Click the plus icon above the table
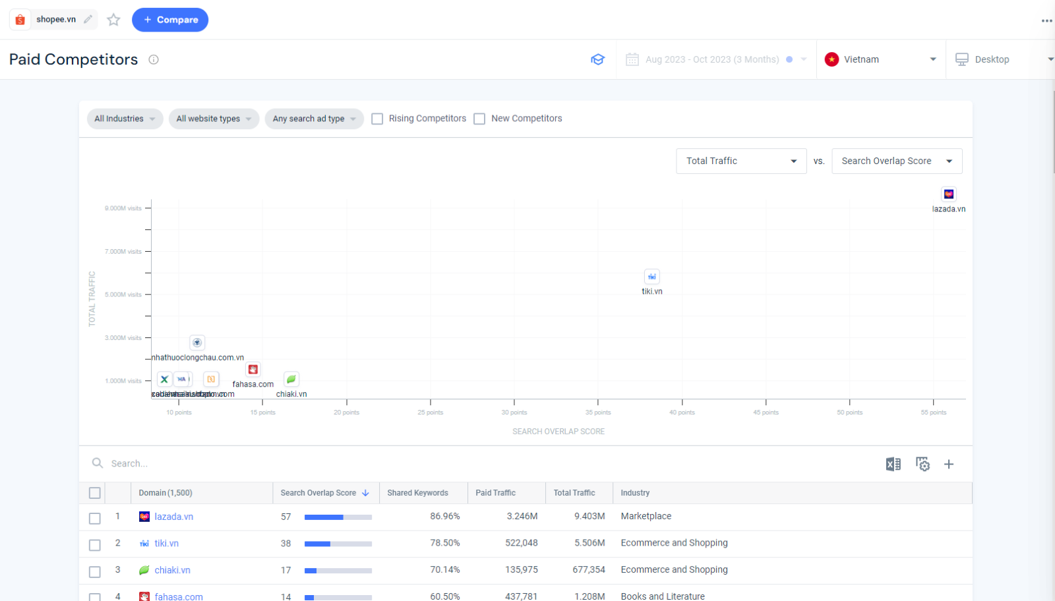The image size is (1055, 601). click(949, 464)
